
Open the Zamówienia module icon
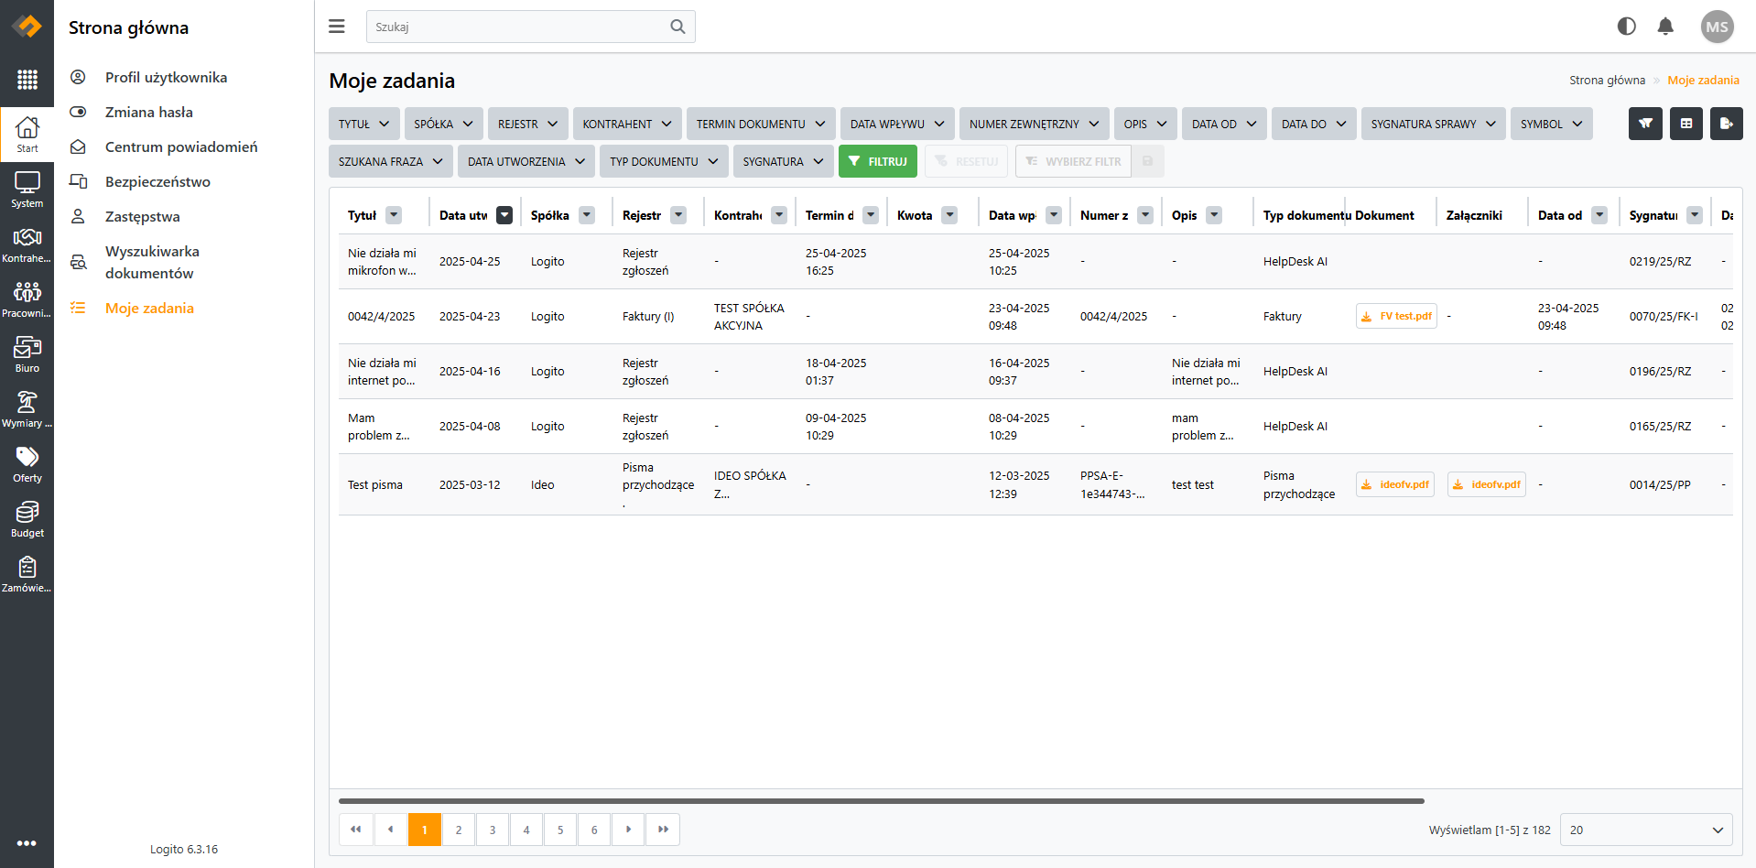(27, 574)
